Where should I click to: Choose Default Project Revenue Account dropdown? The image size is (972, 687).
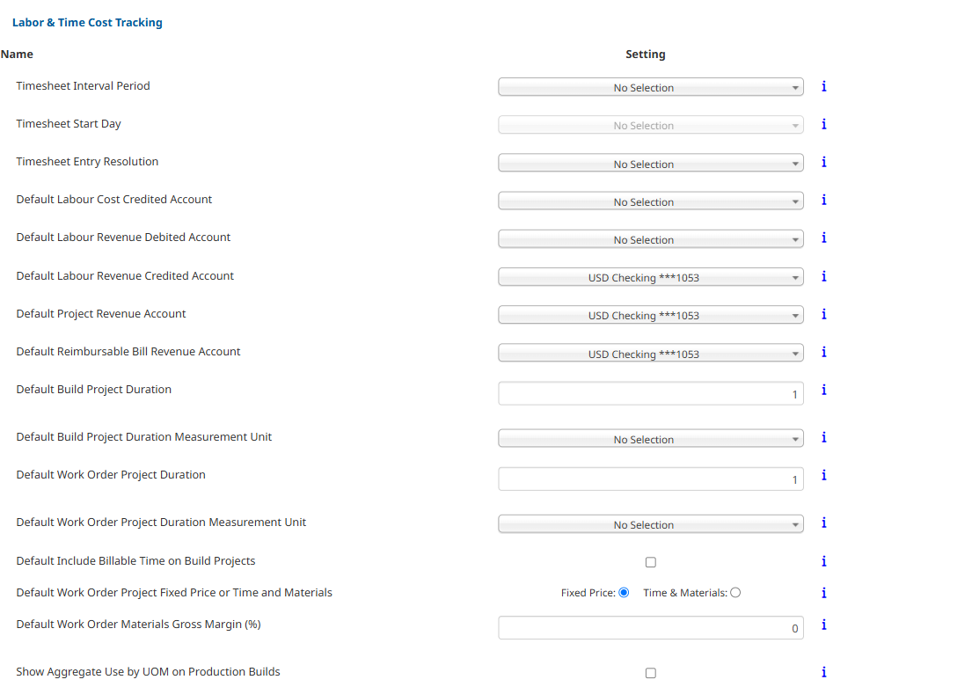point(651,315)
